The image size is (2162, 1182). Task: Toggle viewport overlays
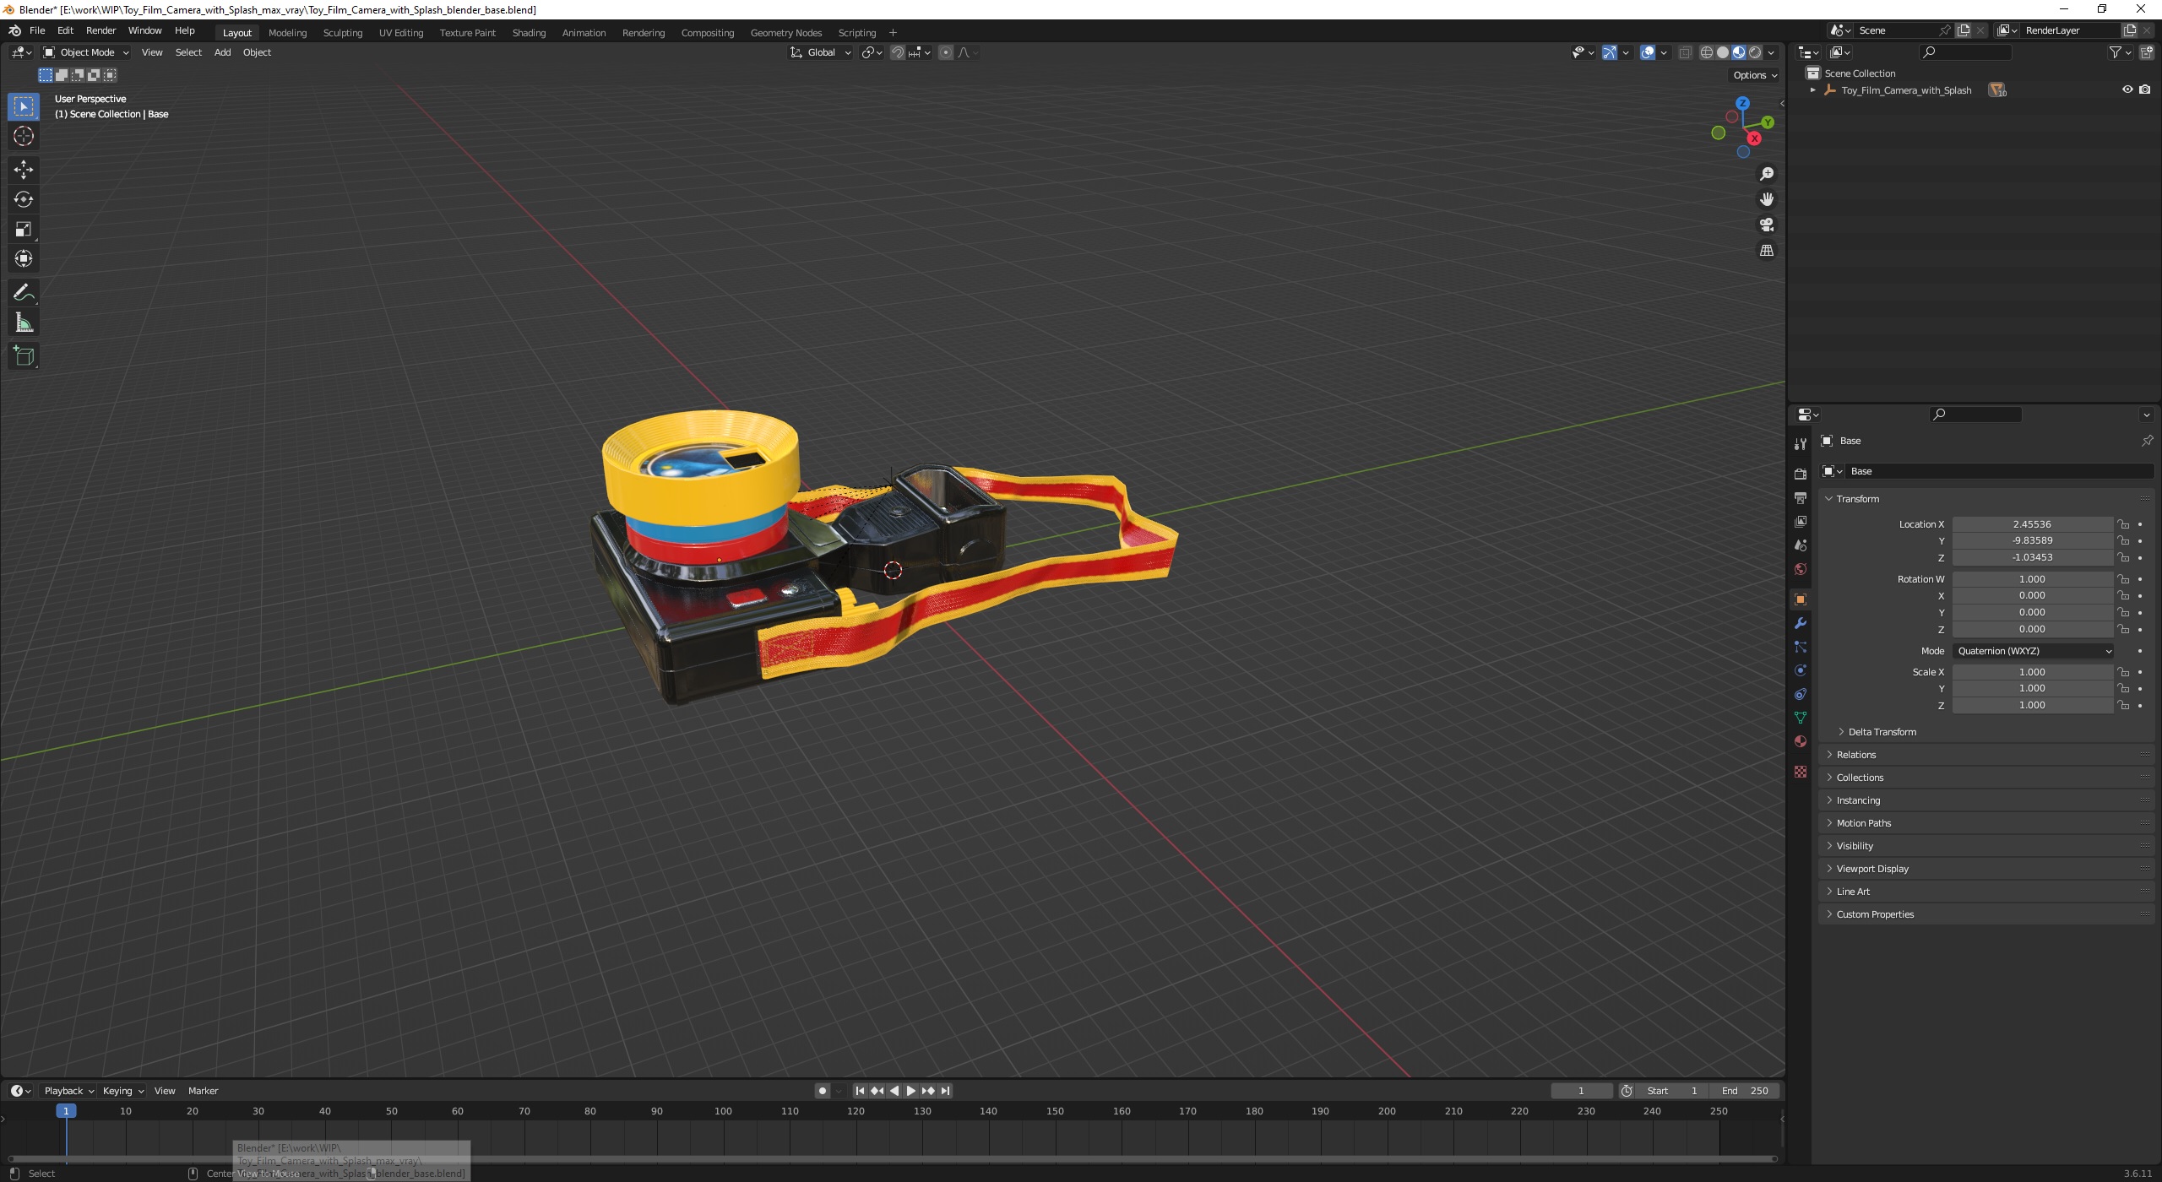(x=1648, y=52)
